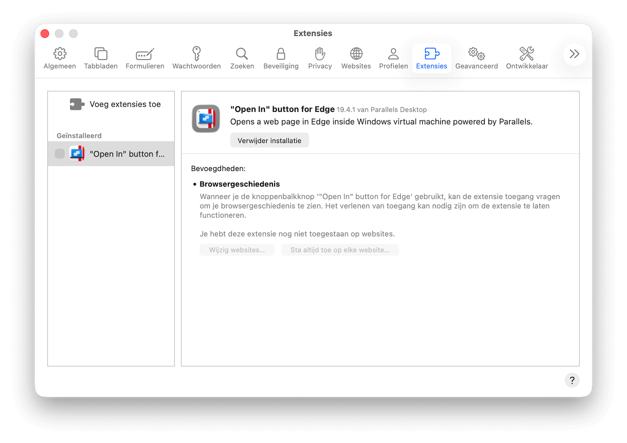Click the Browsergeschiedenis permission heading
This screenshot has height=443, width=627.
(x=240, y=184)
